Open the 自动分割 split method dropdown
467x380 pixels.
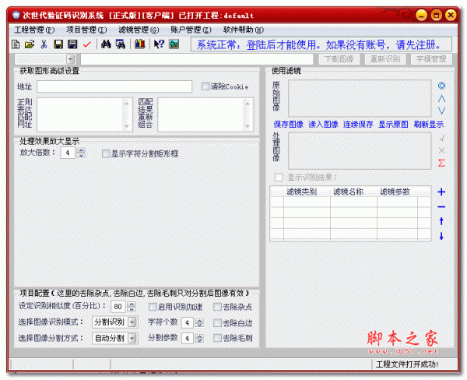point(132,338)
